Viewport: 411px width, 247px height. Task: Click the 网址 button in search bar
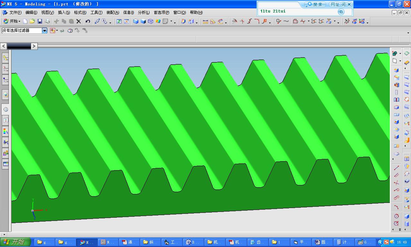pyautogui.click(x=335, y=4)
